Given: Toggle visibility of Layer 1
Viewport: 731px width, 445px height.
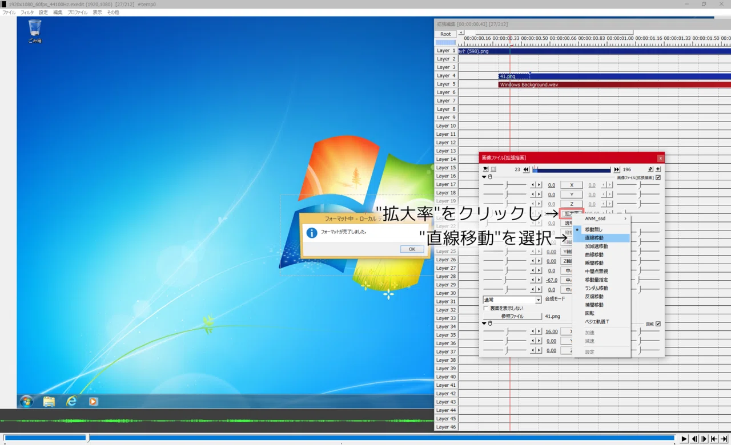Looking at the screenshot, I should pyautogui.click(x=446, y=51).
